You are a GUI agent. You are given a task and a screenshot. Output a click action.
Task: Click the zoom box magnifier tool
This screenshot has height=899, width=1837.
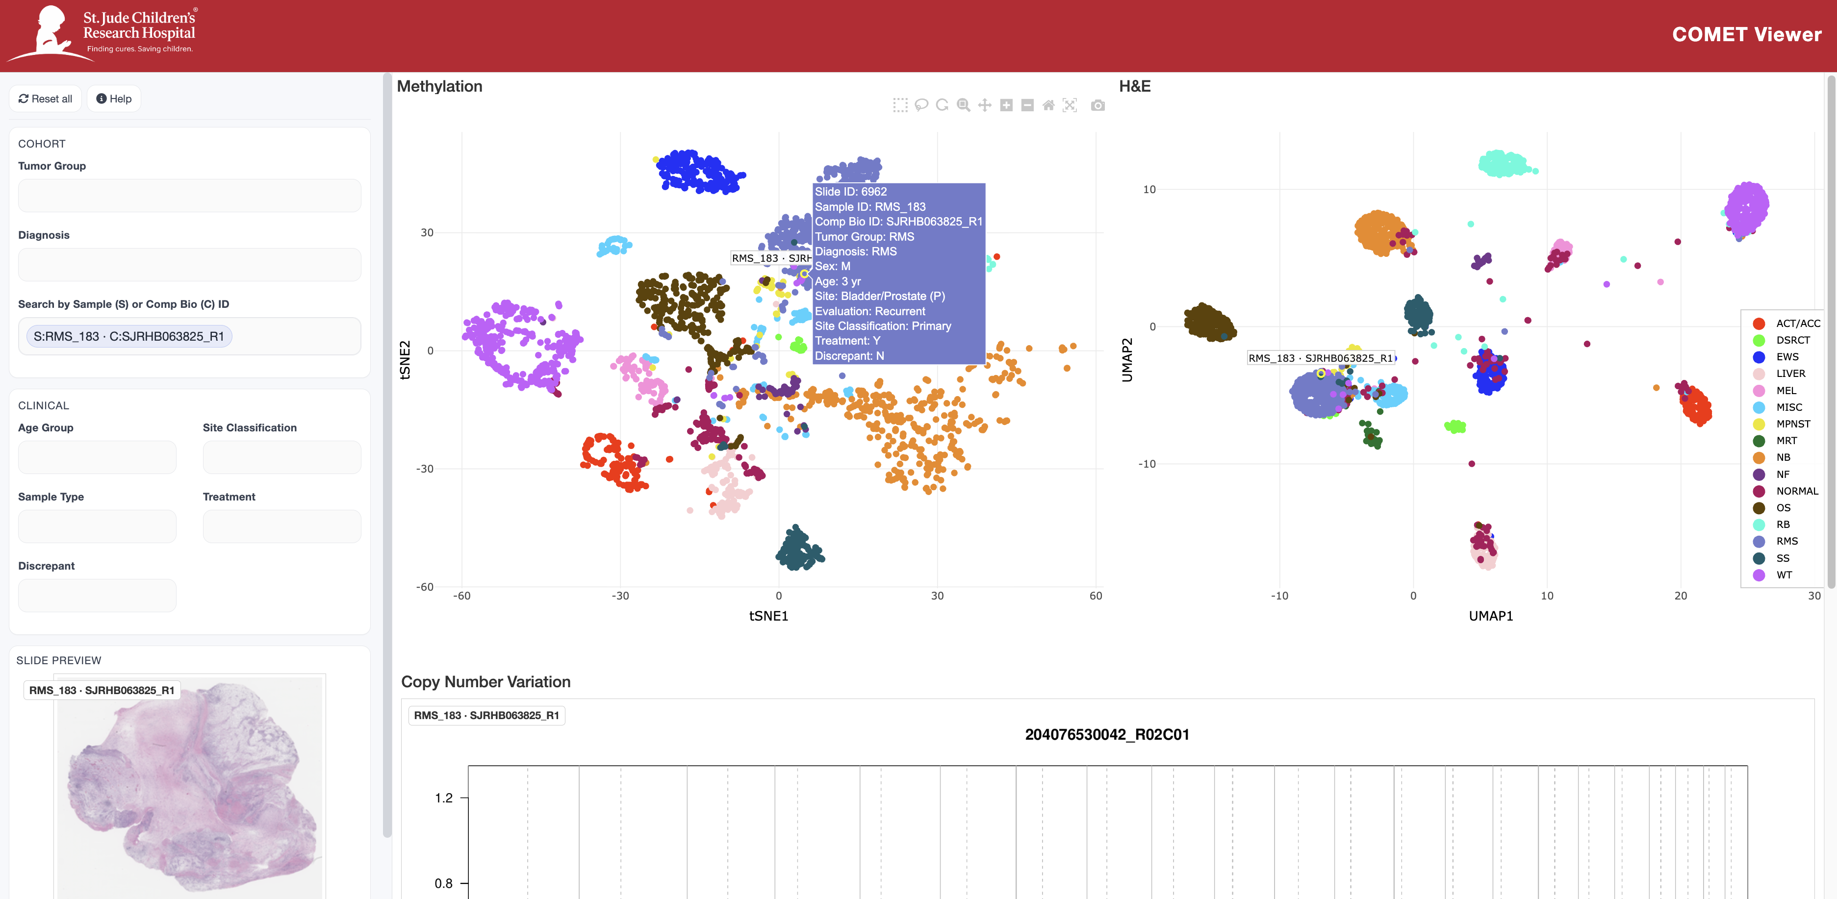(x=964, y=105)
